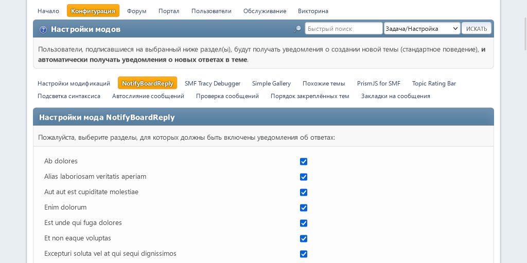
Task: Toggle the Et non eaque voluptas checkbox
Action: tap(304, 238)
